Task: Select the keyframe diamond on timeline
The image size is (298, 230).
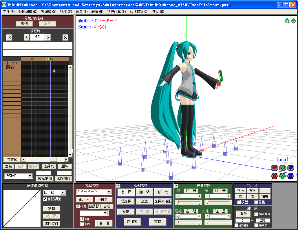Action: [x=54, y=71]
